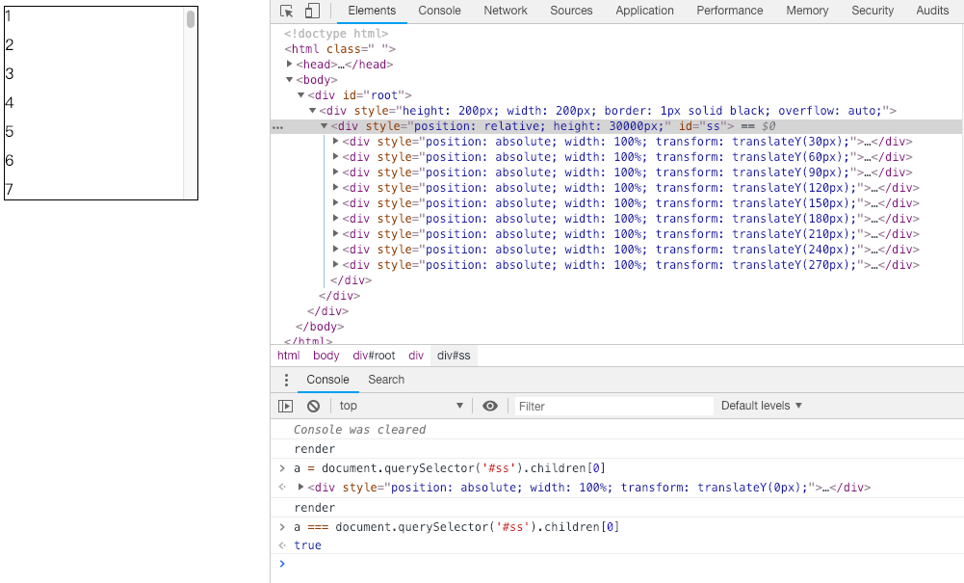Open the console drawer kebab menu
This screenshot has width=964, height=583.
286,380
